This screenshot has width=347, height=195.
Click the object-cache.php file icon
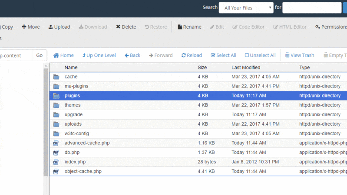pos(56,172)
